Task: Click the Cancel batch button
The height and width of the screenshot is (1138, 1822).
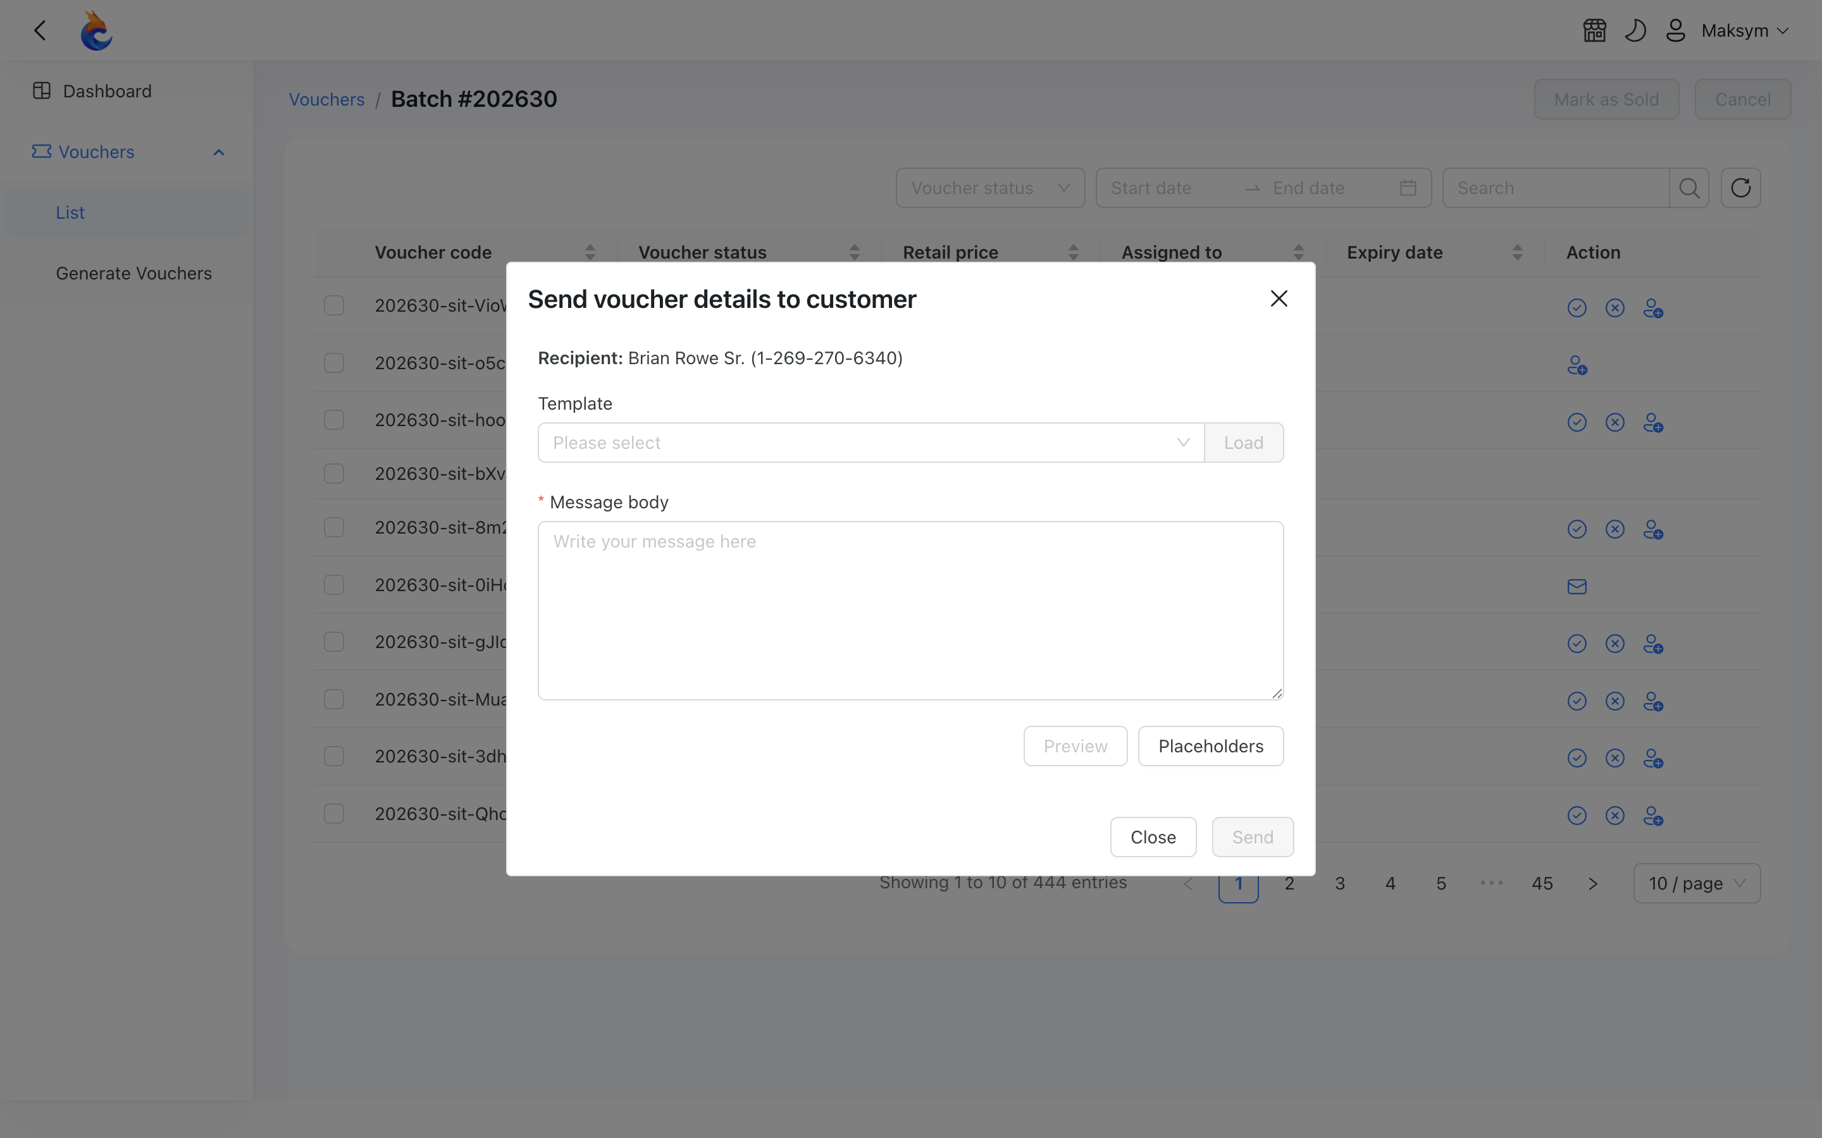Action: pyautogui.click(x=1742, y=99)
